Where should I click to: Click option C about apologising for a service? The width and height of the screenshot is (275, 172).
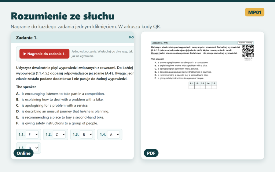(52, 105)
